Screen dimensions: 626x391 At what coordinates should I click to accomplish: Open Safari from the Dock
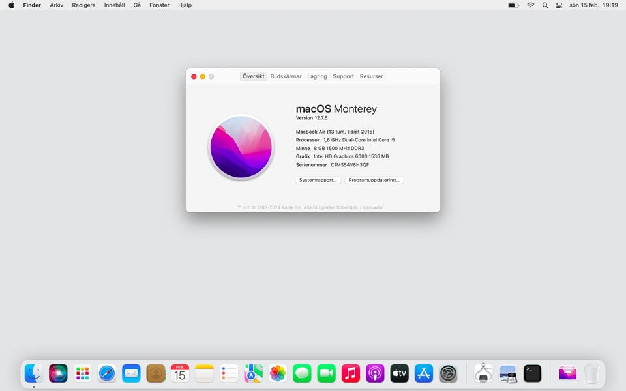107,373
